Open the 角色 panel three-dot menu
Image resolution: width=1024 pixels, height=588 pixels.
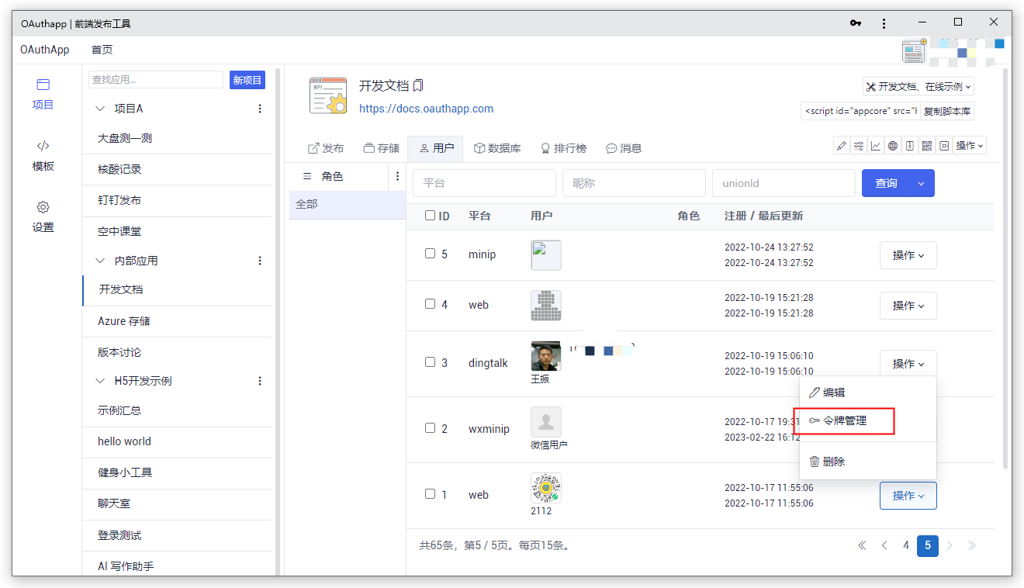click(398, 176)
